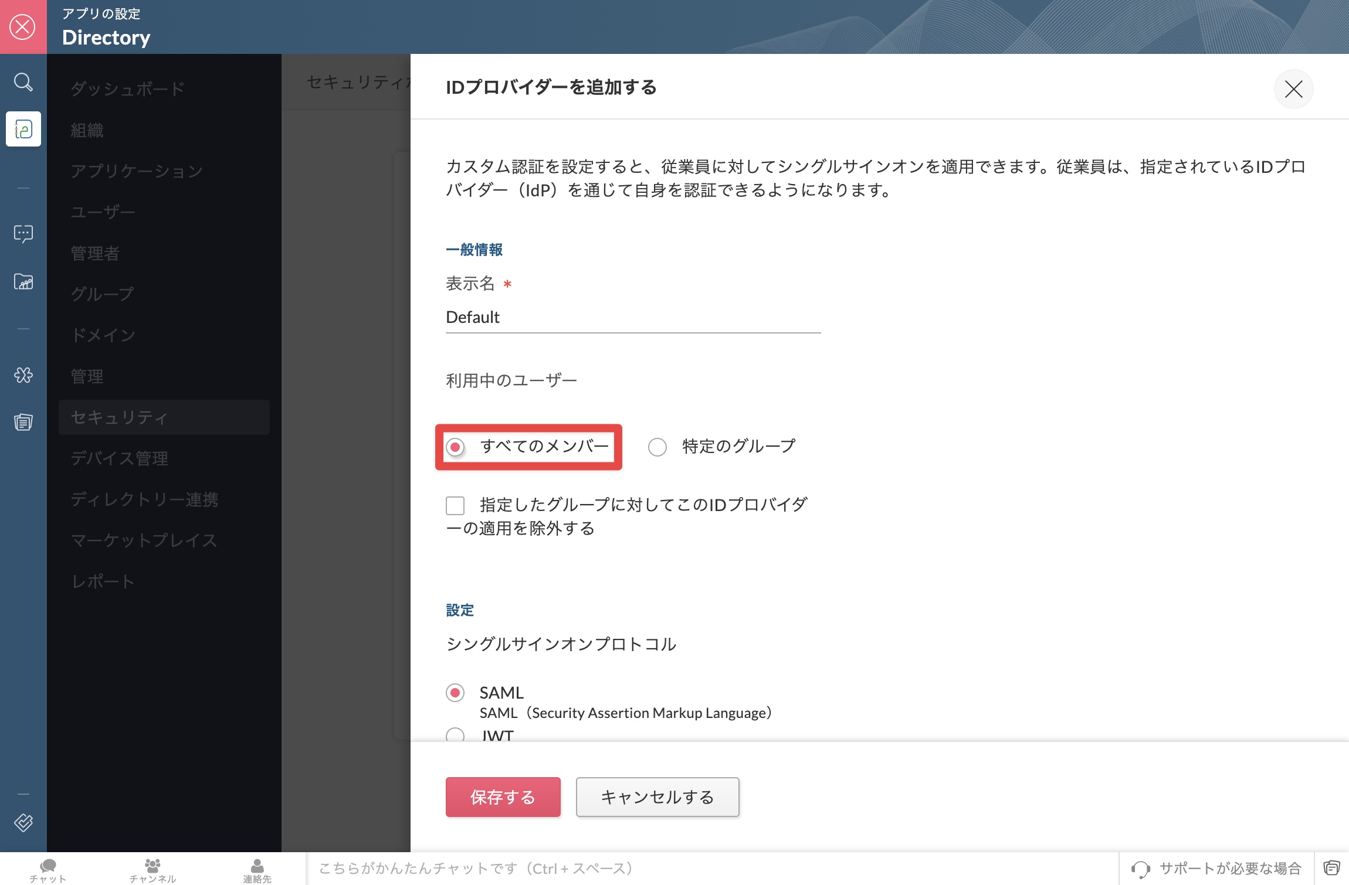Viewport: 1349px width, 885px height.
Task: Click the セキュリティ page heading behind panel
Action: coord(358,82)
